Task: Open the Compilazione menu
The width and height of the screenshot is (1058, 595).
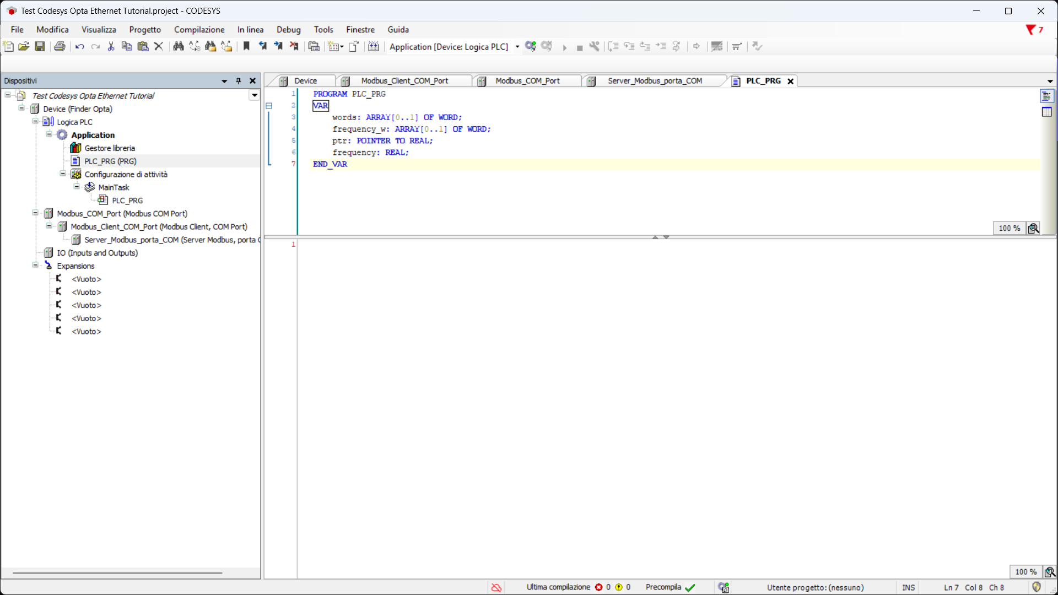Action: (199, 30)
